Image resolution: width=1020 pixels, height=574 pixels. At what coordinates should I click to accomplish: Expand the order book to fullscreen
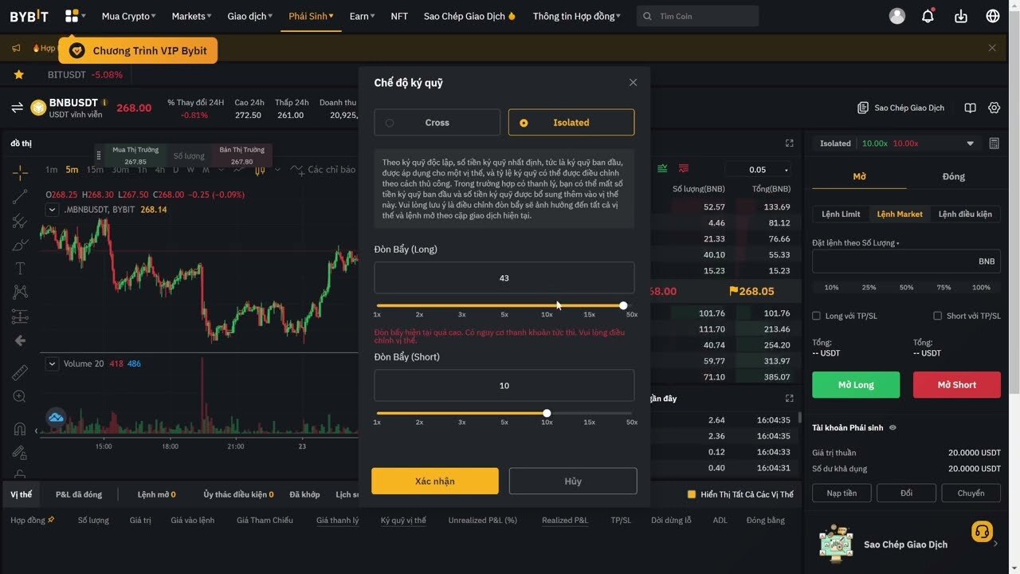point(790,143)
